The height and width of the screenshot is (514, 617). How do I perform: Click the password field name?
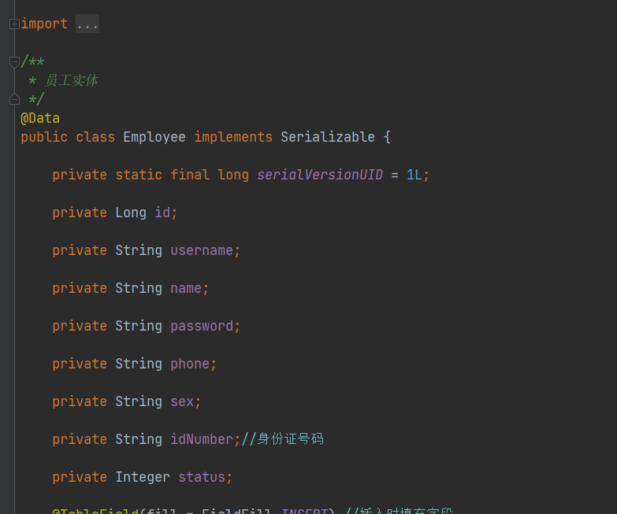click(x=202, y=326)
